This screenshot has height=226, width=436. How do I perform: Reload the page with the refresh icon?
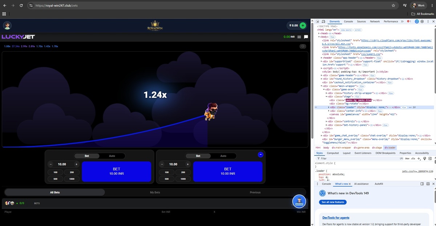tap(21, 5)
